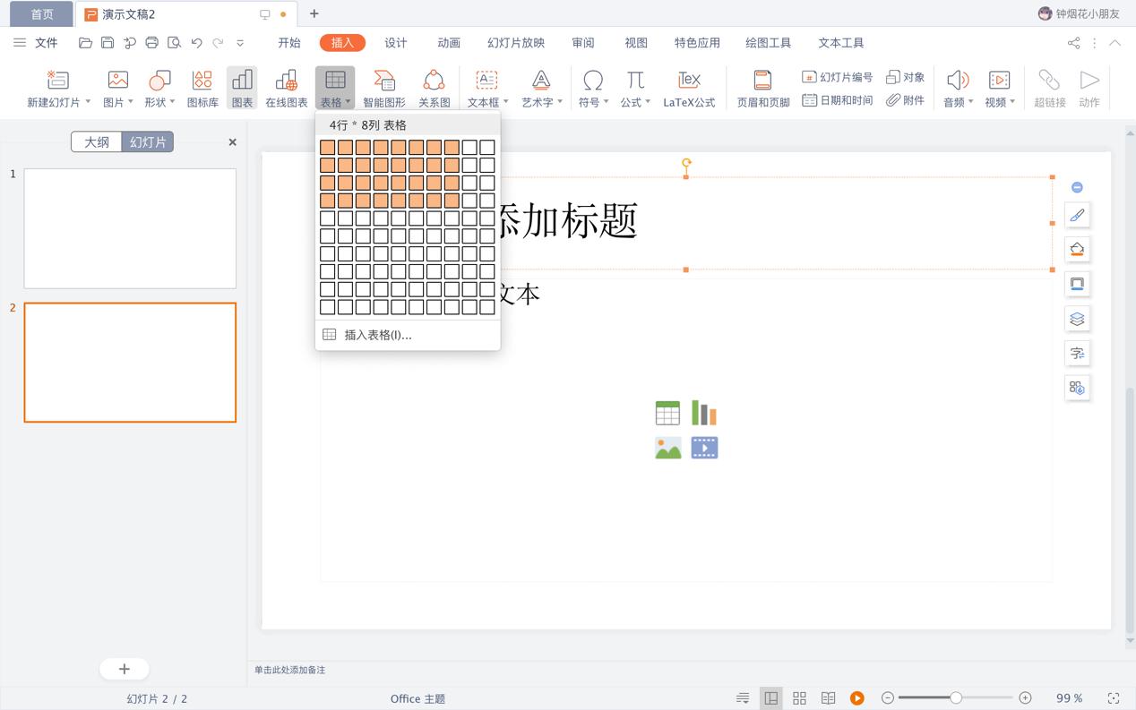
Task: Insert a chart using the 图表 icon
Action: (x=242, y=87)
